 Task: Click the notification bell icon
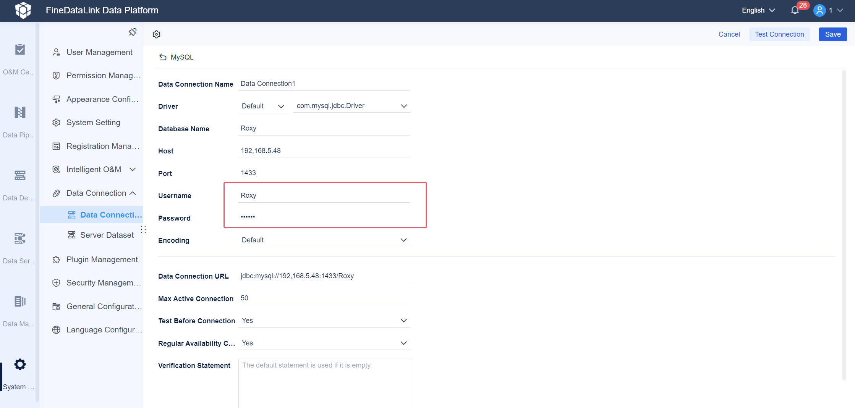795,10
